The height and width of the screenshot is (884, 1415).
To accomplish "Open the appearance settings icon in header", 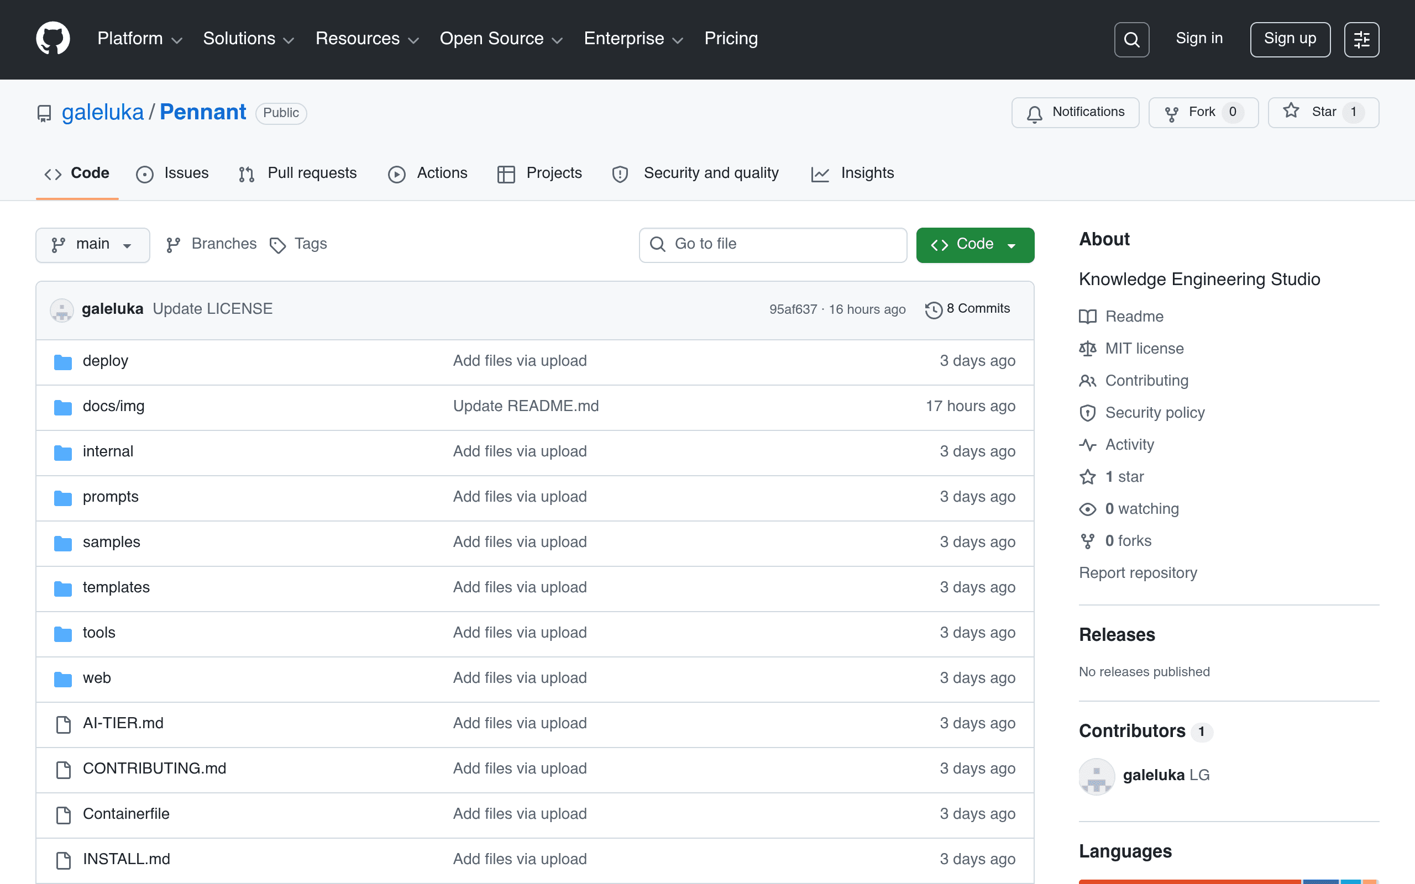I will [x=1361, y=40].
